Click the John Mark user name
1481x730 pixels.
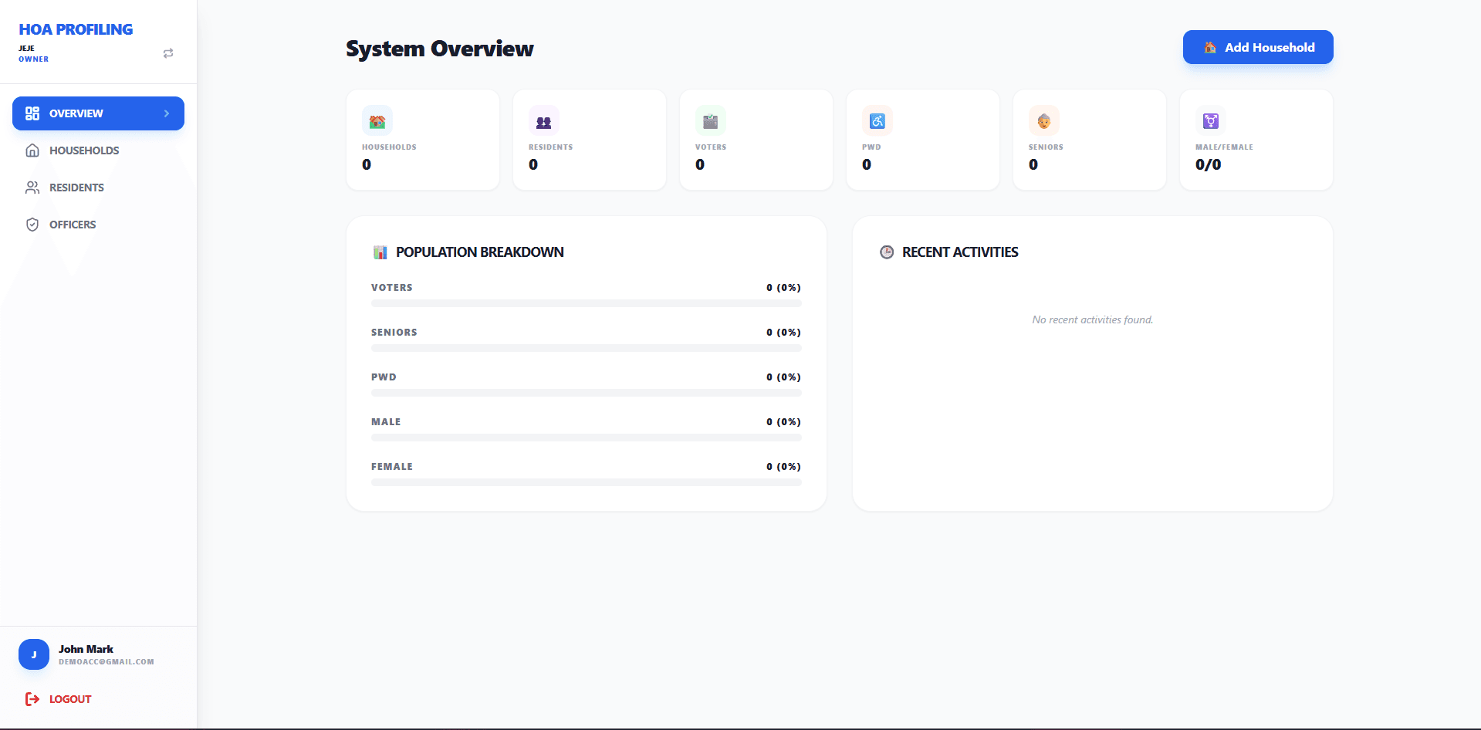click(x=86, y=649)
